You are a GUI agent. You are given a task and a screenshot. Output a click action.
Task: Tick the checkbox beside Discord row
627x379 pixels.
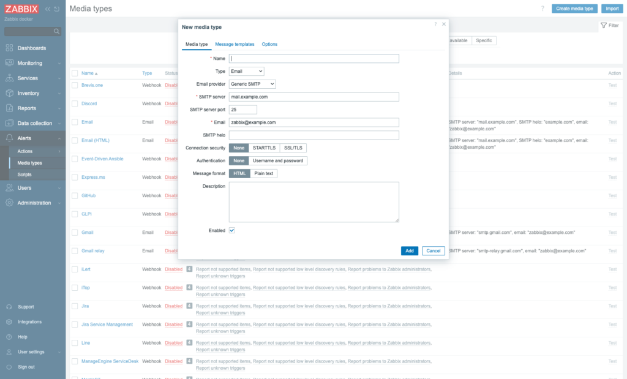(75, 103)
